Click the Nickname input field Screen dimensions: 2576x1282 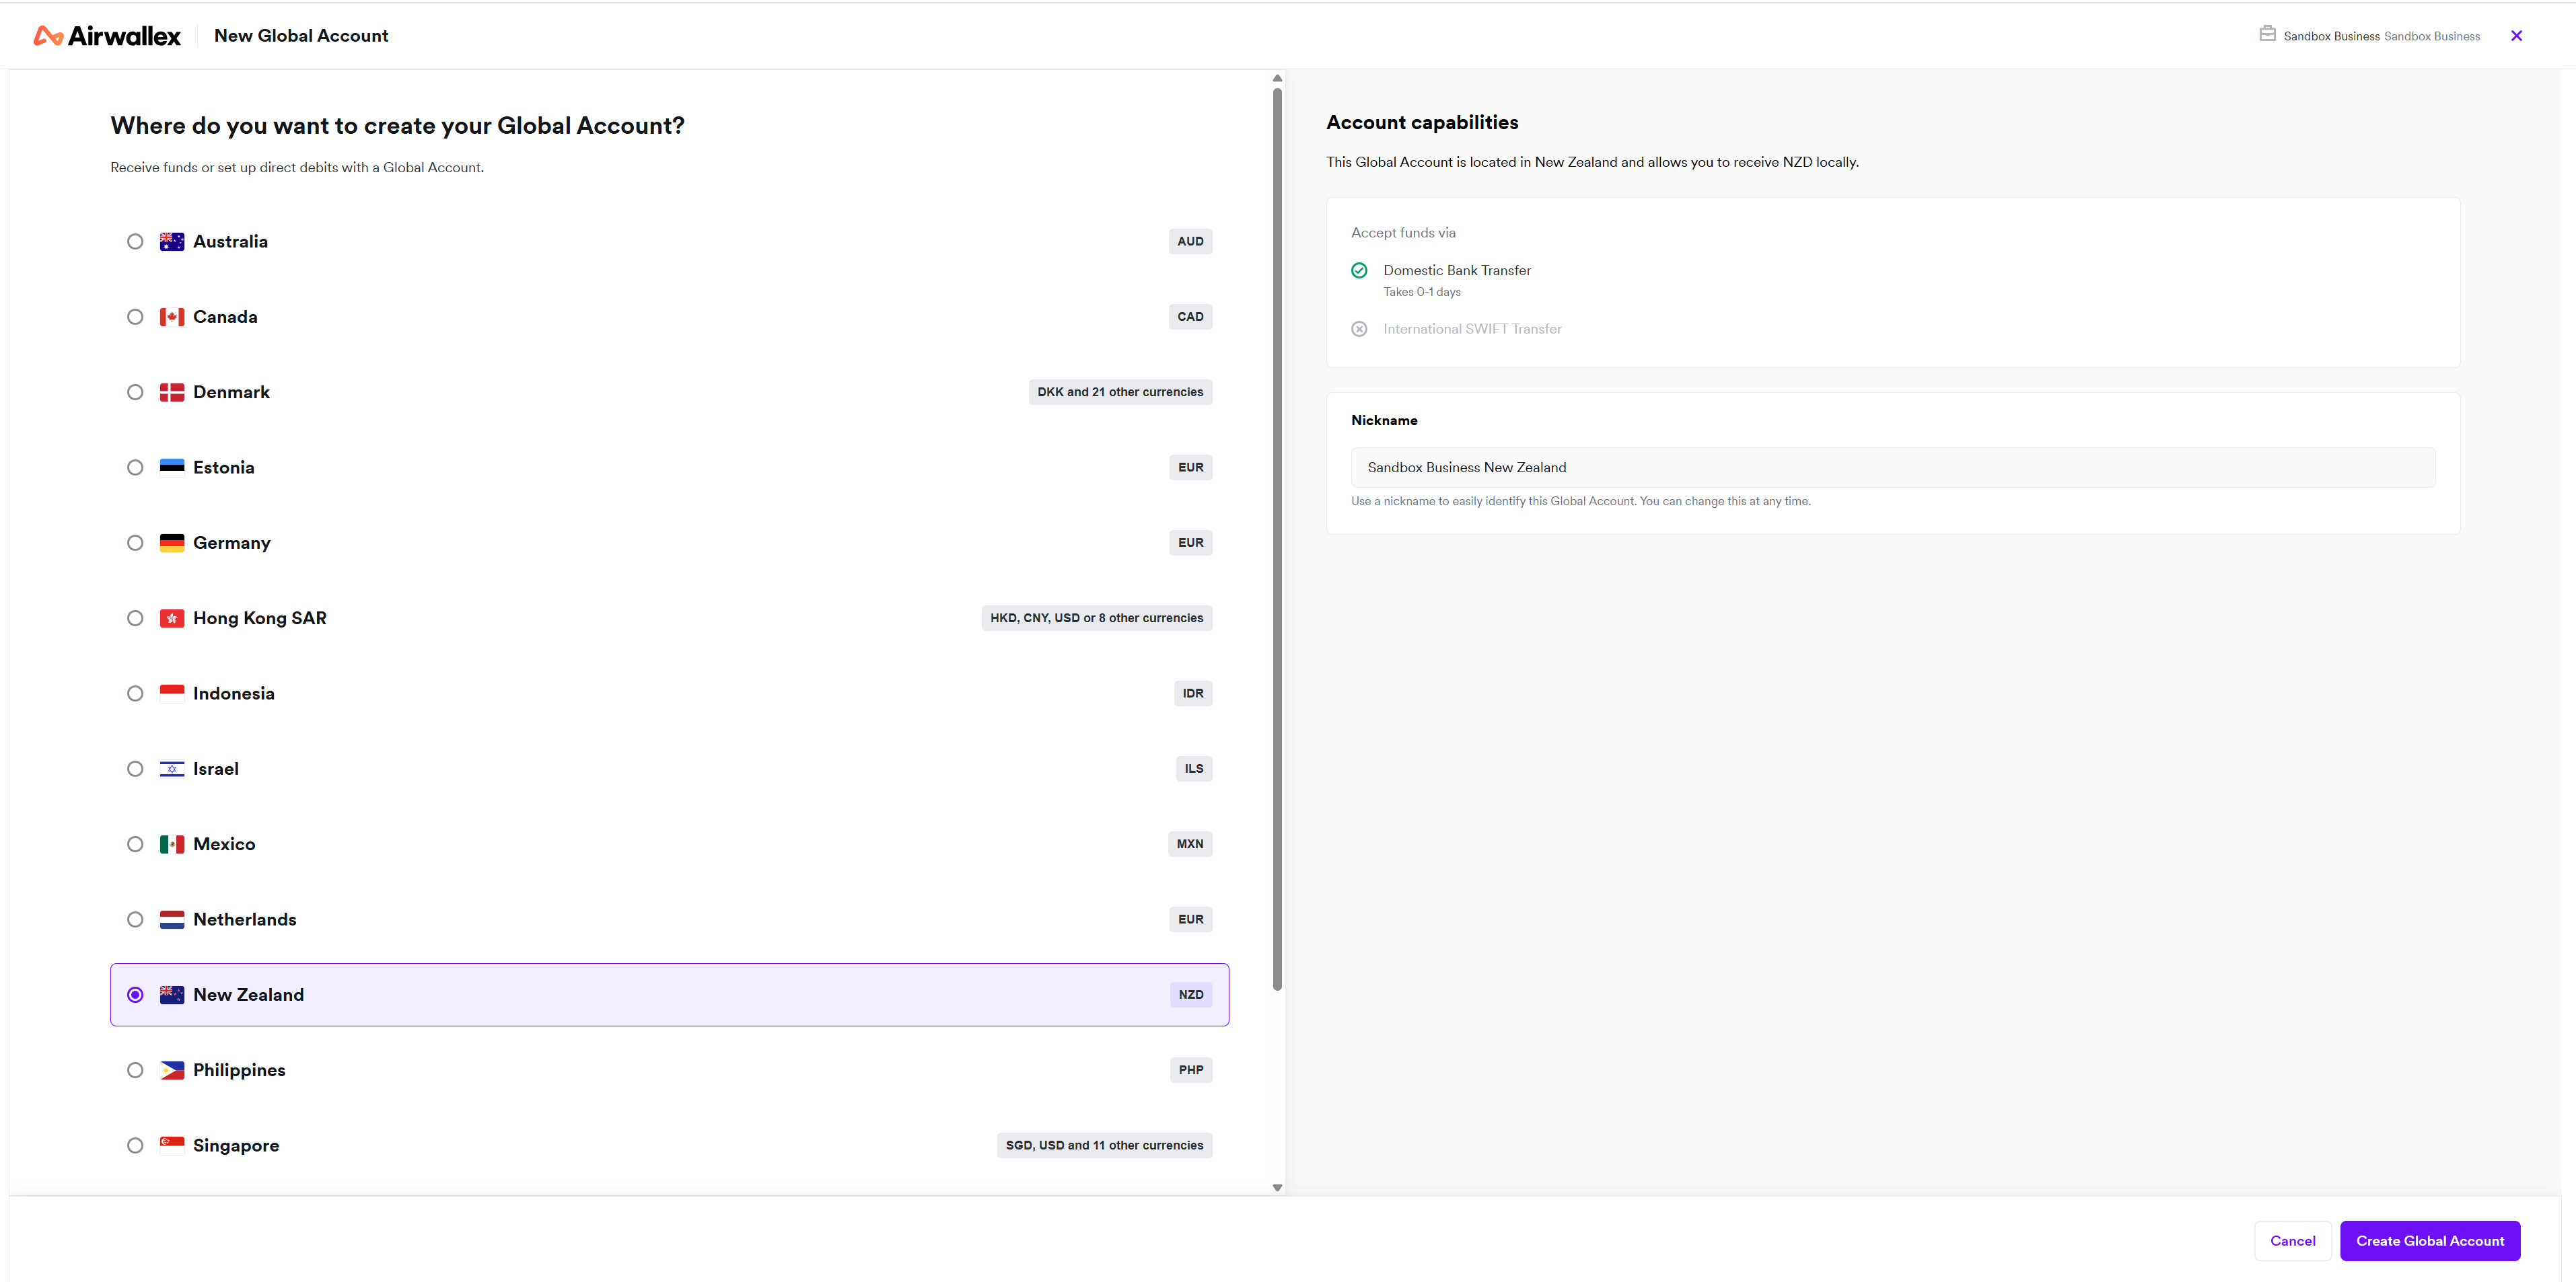[x=1892, y=467]
